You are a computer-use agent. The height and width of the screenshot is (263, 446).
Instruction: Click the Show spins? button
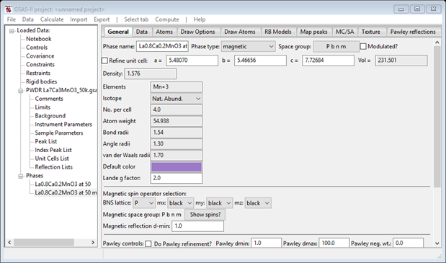(x=205, y=215)
